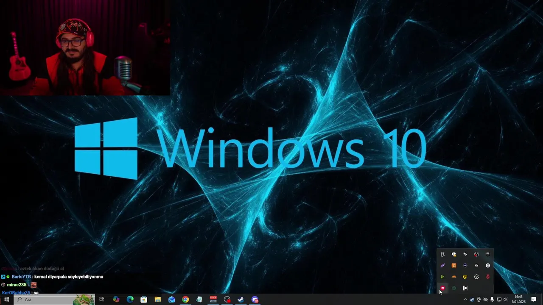Open the purple app with red badge on the taskbar
543x305 pixels.
point(255,299)
